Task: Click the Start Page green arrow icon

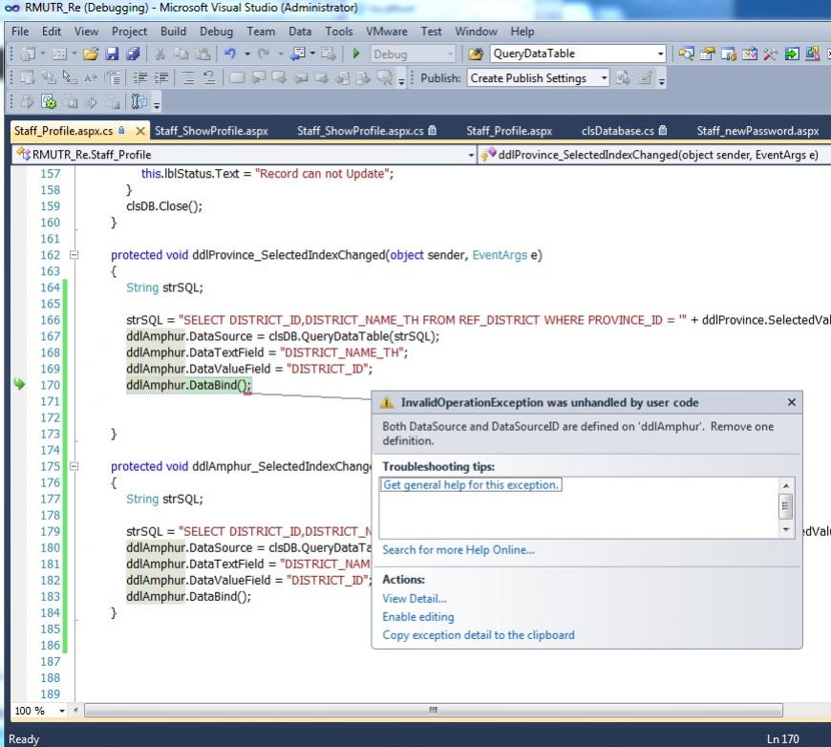Action: coord(791,53)
